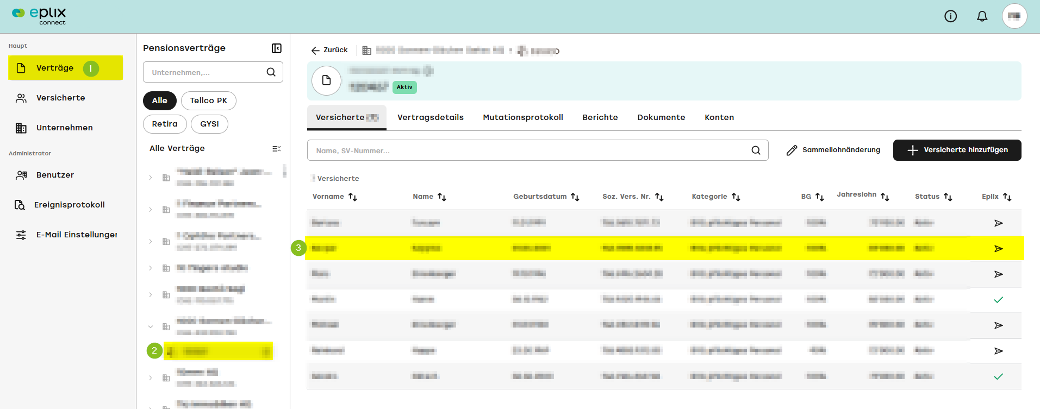
Task: Click Versicherte hinzufügen
Action: pyautogui.click(x=957, y=150)
